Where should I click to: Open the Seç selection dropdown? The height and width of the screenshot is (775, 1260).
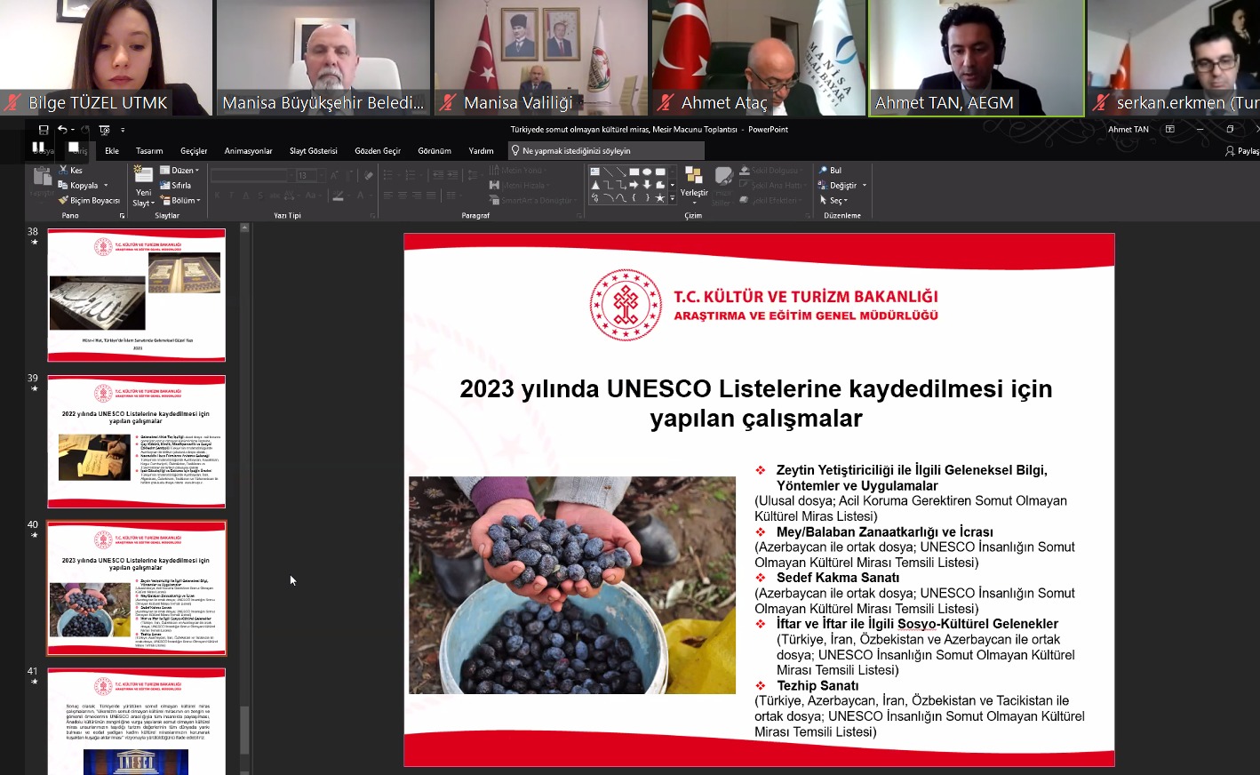pos(833,201)
